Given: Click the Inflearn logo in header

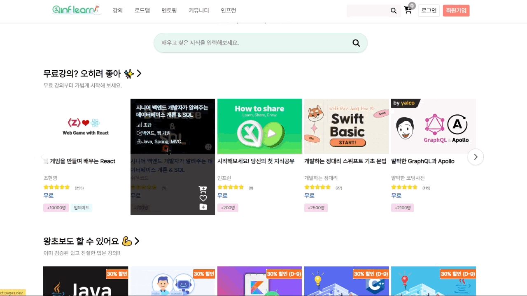Looking at the screenshot, I should [x=77, y=10].
